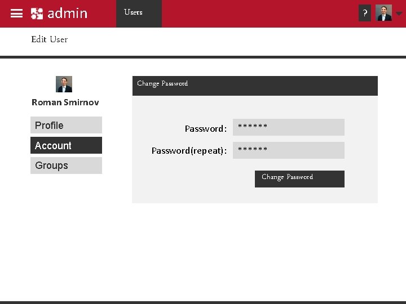This screenshot has width=406, height=304.
Task: Click the Roman Smirnov name text
Action: pos(65,102)
